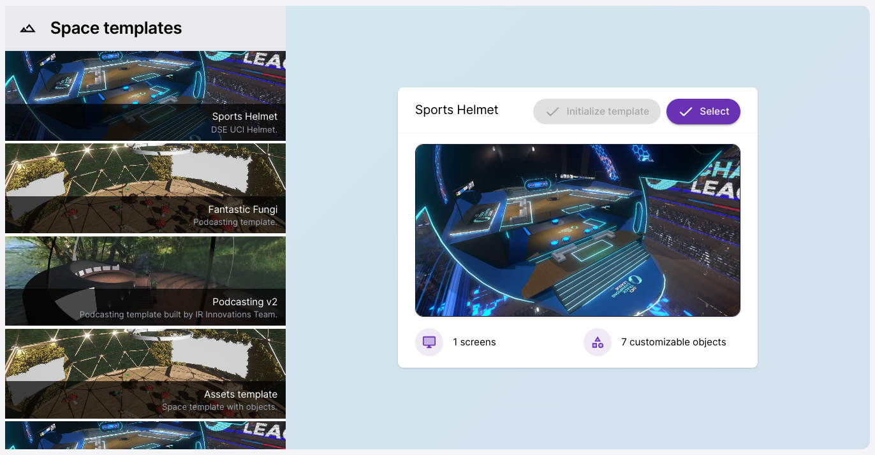Screen dimensions: 875x455
Task: Click the checkmark icon in Select button
Action: point(686,112)
